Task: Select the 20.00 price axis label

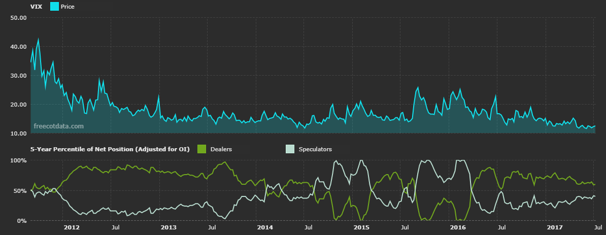Action: (x=19, y=105)
